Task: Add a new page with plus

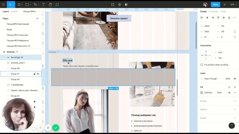Action: 37,19
